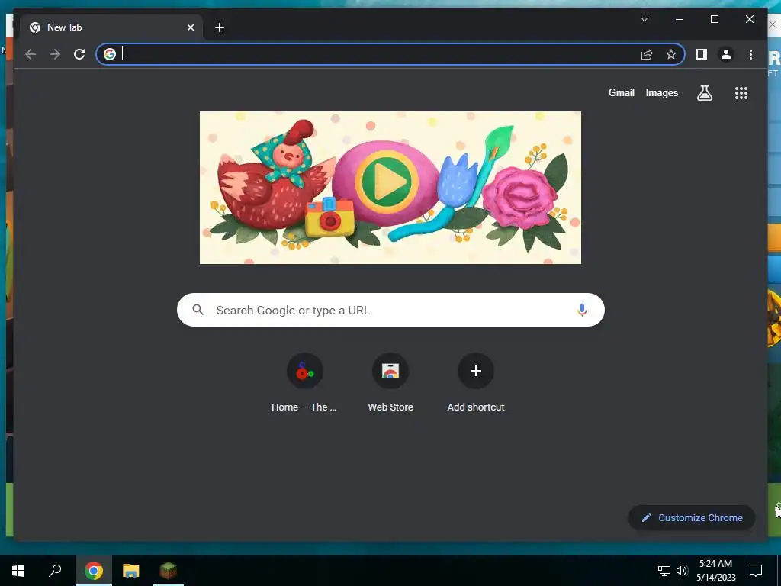Close the New Tab tab

click(190, 27)
